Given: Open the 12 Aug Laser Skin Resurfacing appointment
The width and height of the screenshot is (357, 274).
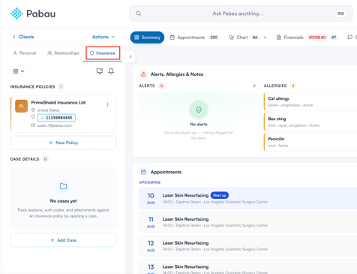Looking at the screenshot, I should [x=247, y=245].
